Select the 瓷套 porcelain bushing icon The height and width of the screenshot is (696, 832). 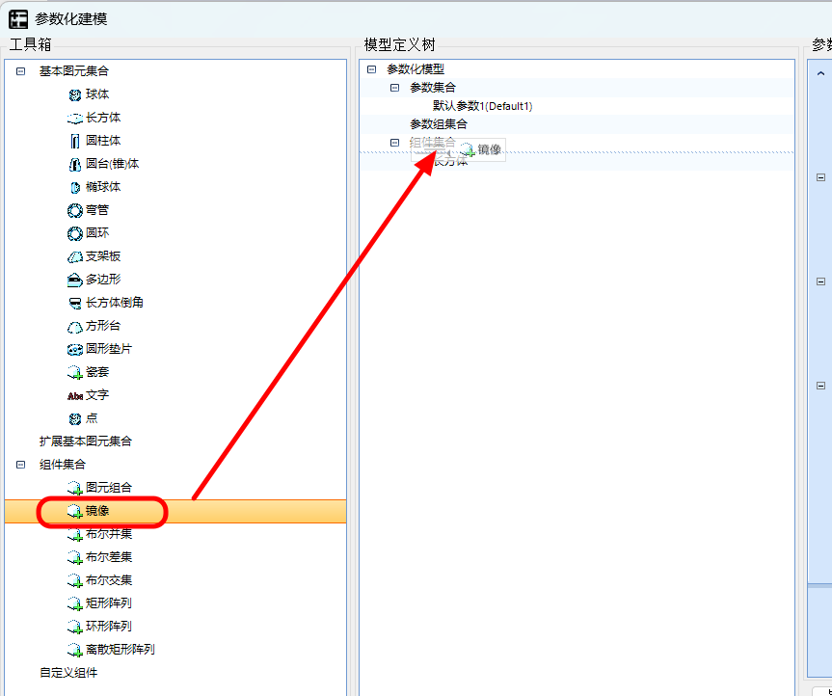pos(75,372)
